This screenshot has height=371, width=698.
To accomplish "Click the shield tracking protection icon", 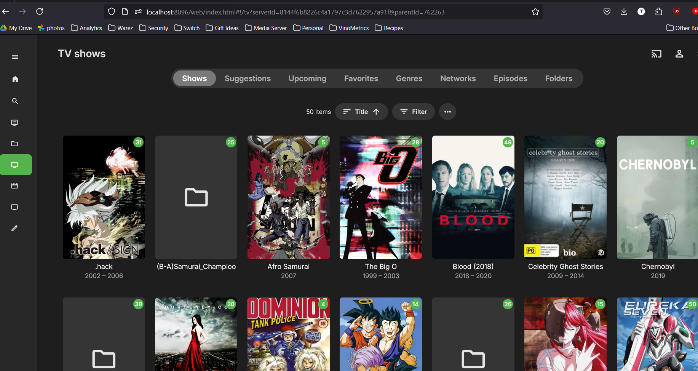I will pyautogui.click(x=112, y=12).
